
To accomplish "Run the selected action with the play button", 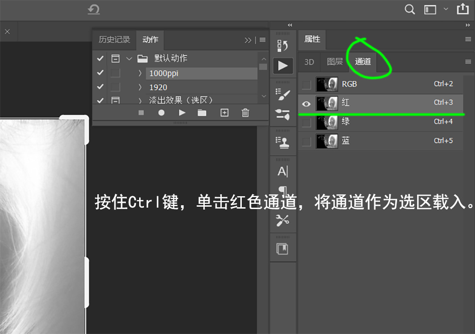I will (182, 113).
